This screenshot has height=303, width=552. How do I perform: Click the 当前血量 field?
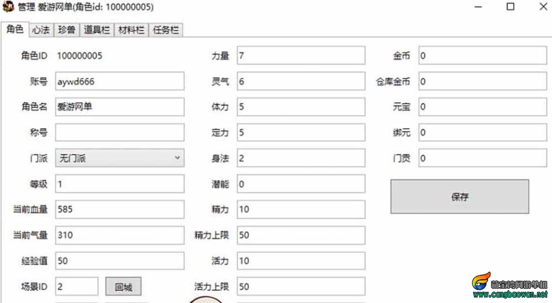pyautogui.click(x=120, y=209)
